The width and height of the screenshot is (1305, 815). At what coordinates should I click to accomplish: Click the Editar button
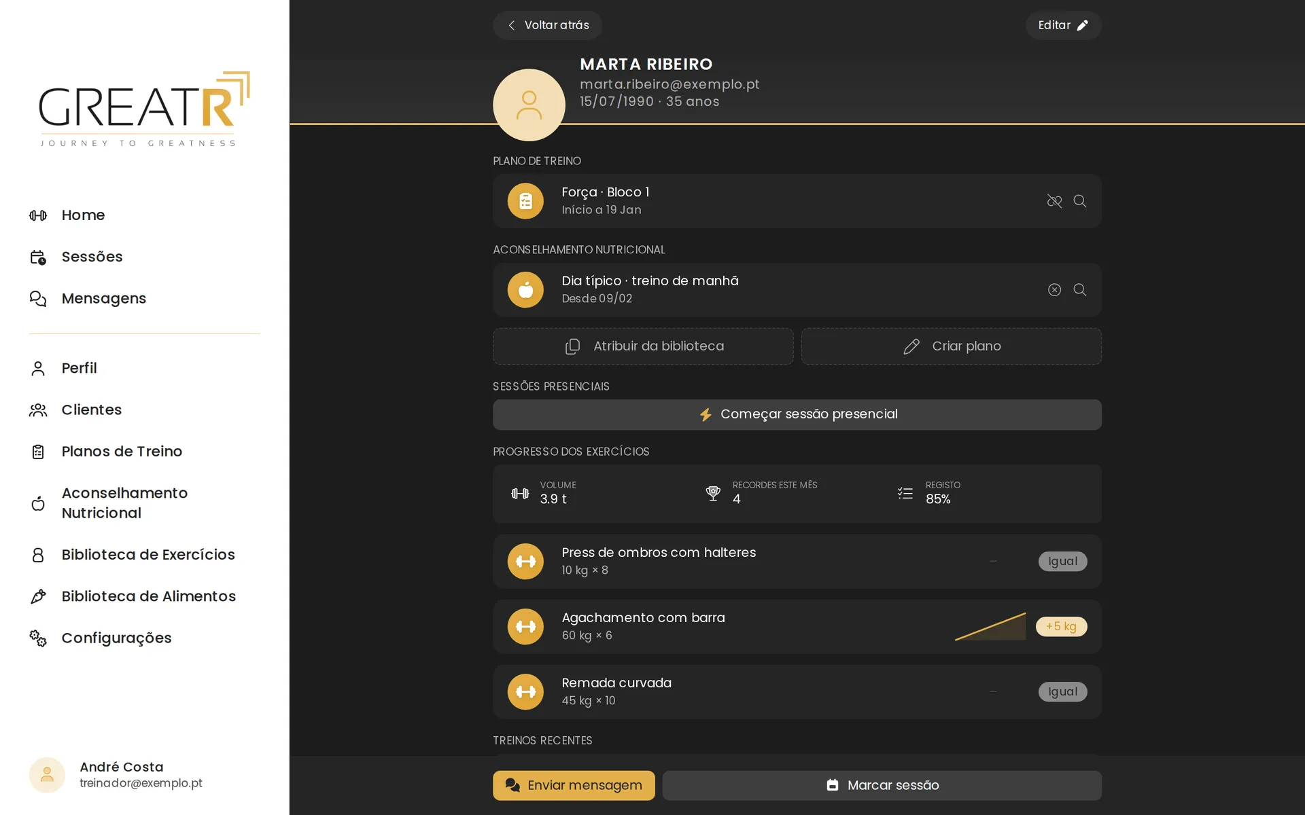coord(1063,25)
